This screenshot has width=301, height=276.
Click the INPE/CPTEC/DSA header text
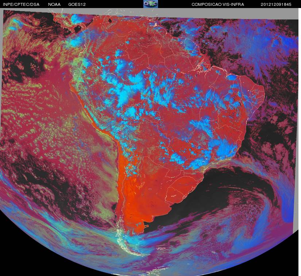(21, 4)
